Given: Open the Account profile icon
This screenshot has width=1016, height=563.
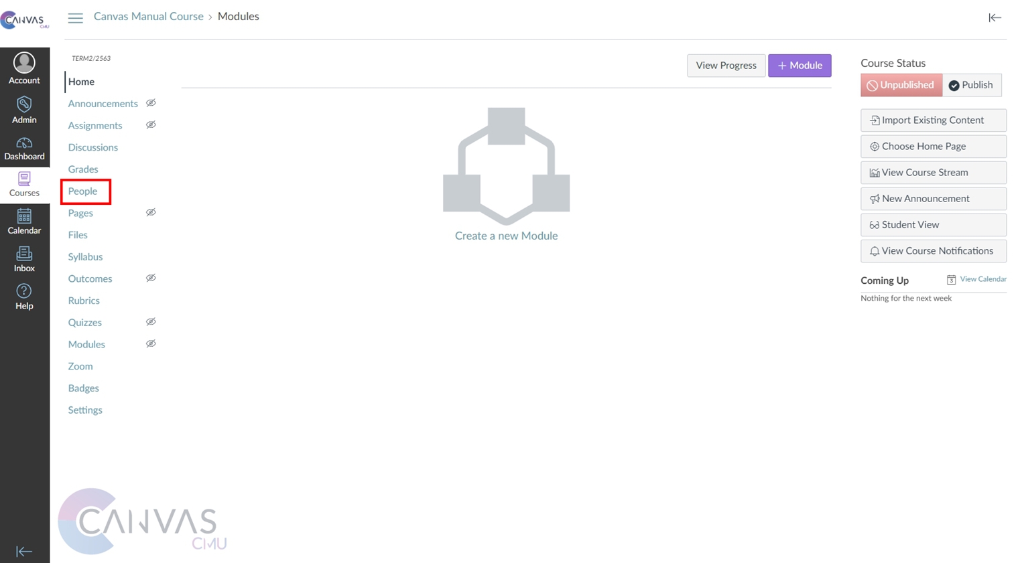Looking at the screenshot, I should pyautogui.click(x=24, y=64).
